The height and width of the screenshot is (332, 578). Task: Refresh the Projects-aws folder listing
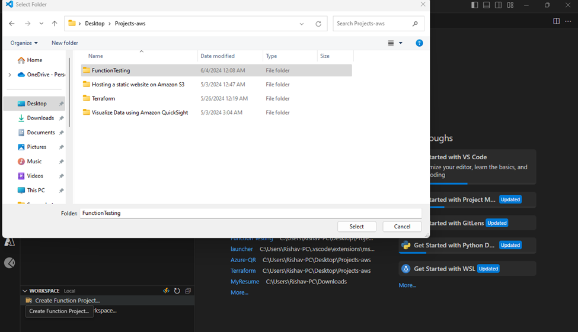pyautogui.click(x=318, y=24)
